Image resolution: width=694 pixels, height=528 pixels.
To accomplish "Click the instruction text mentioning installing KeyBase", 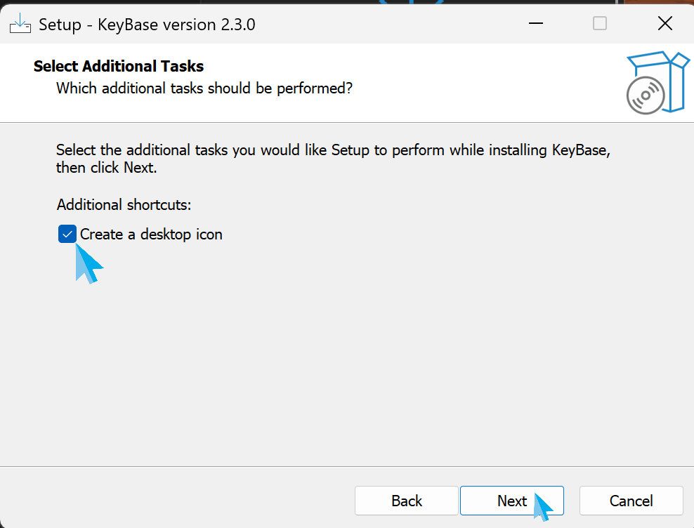I will click(337, 150).
